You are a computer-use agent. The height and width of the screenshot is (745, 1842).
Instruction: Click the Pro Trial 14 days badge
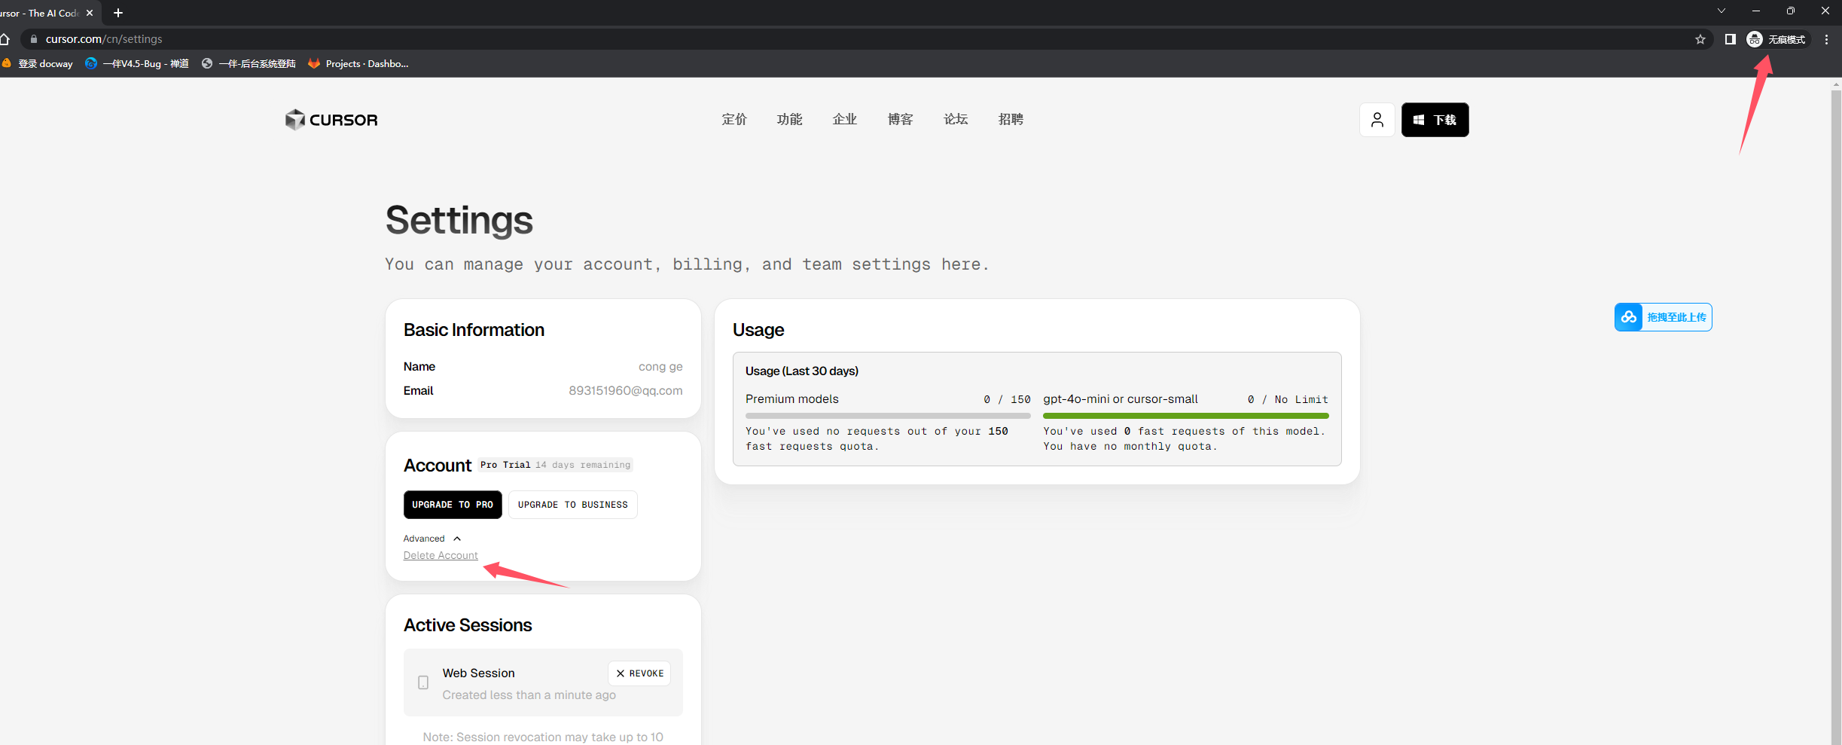pos(556,465)
